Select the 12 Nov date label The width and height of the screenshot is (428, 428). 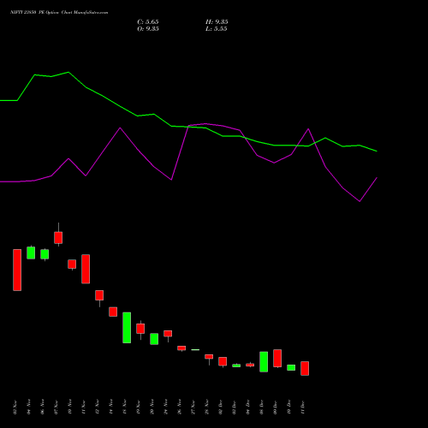coord(97,407)
